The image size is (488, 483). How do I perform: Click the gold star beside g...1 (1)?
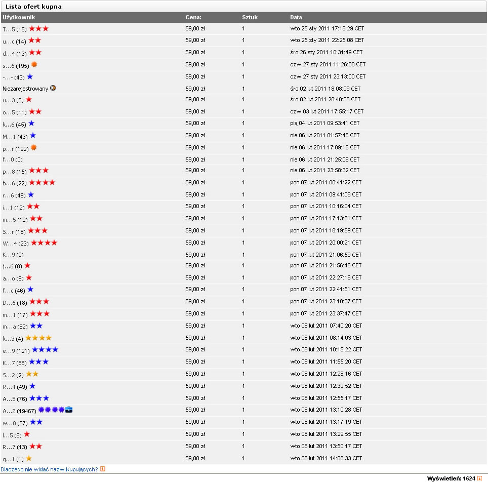coord(29,458)
